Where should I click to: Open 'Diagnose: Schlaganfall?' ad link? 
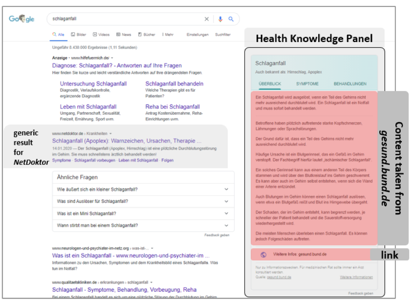(117, 65)
